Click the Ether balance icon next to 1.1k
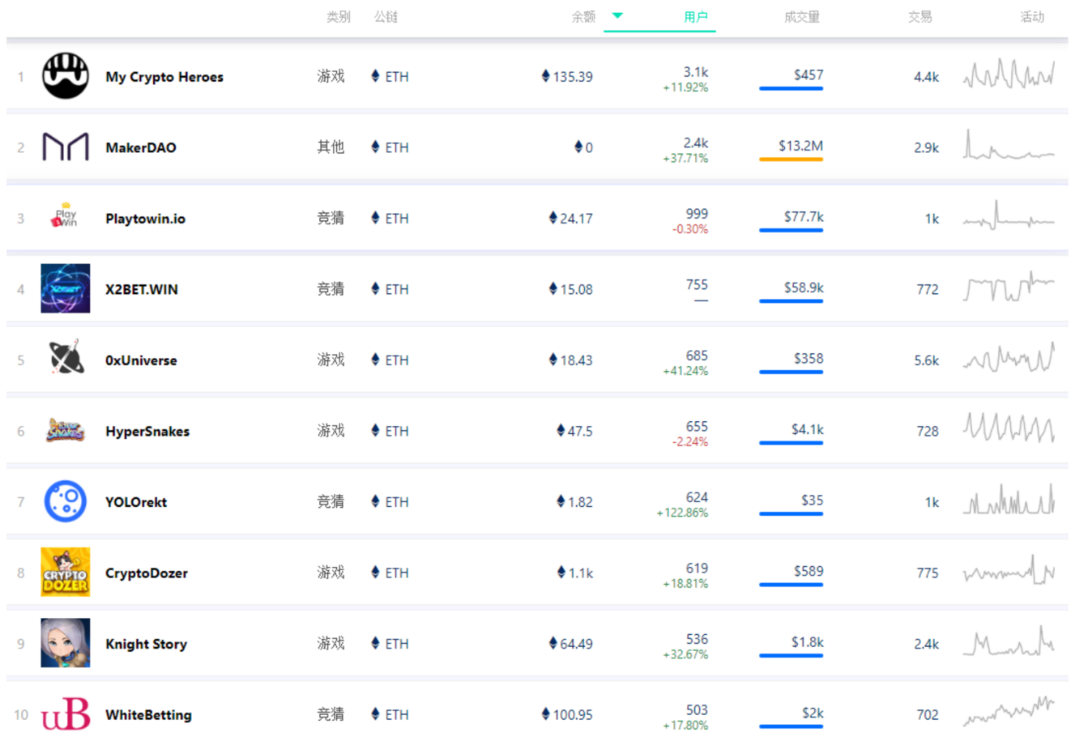The image size is (1071, 741). point(561,573)
